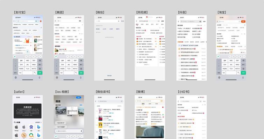Screen dimensions: 264x139
Task: Open the green ring 360 bookmark in safari favorites
Action: 31,135
